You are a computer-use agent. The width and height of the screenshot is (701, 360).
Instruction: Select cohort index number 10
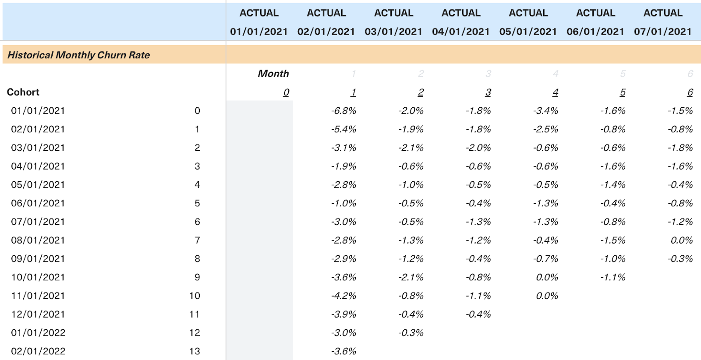[x=195, y=296]
